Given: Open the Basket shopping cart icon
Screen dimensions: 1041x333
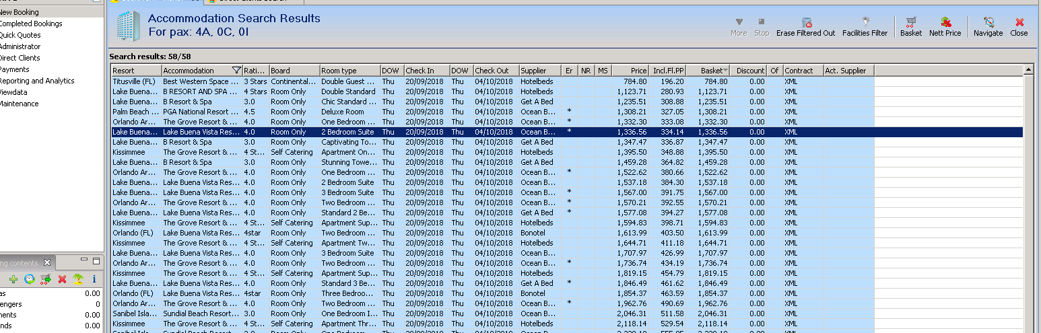Looking at the screenshot, I should click(x=911, y=22).
